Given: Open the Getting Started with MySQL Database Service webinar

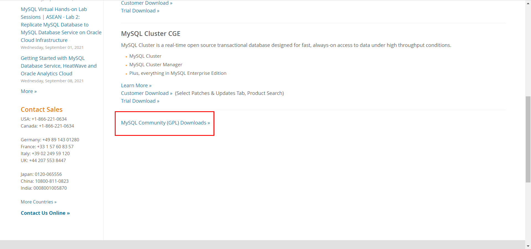Looking at the screenshot, I should tap(58, 66).
